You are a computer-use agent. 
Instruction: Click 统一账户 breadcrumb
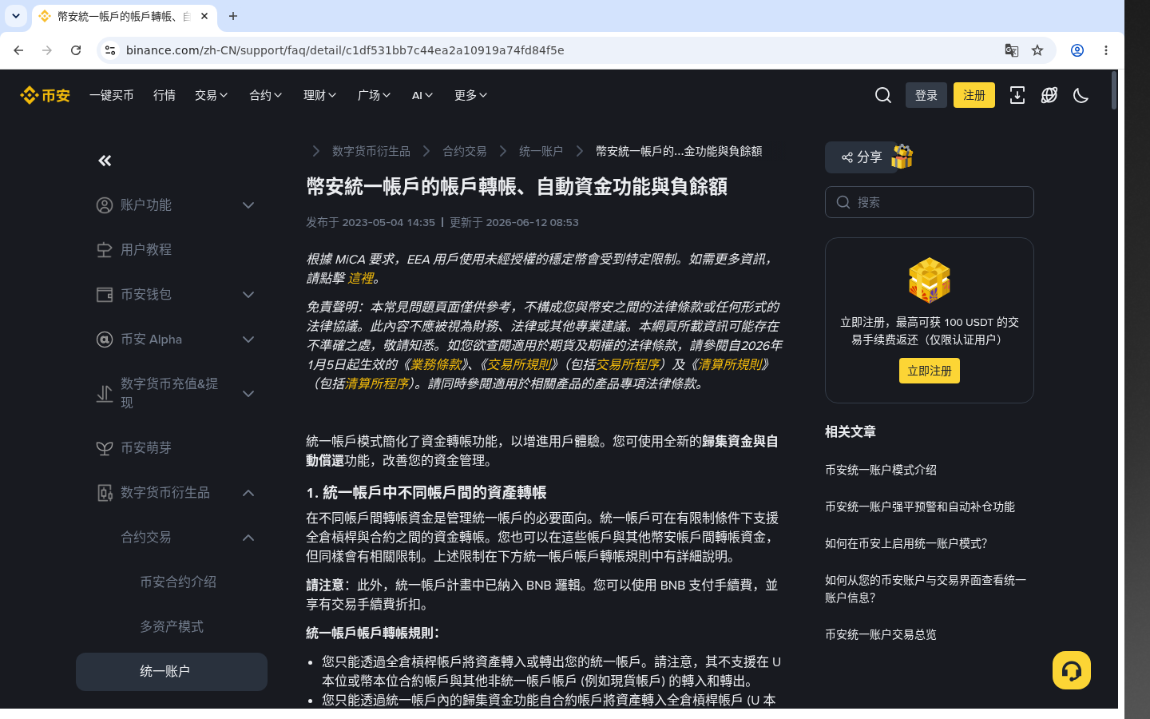[x=541, y=151]
